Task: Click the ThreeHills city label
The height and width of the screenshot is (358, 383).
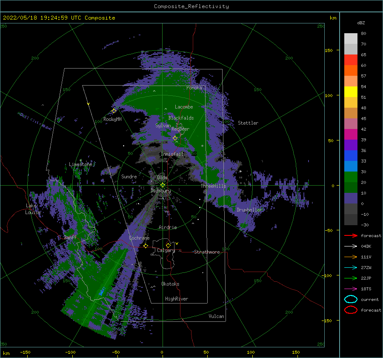Action: (x=214, y=186)
